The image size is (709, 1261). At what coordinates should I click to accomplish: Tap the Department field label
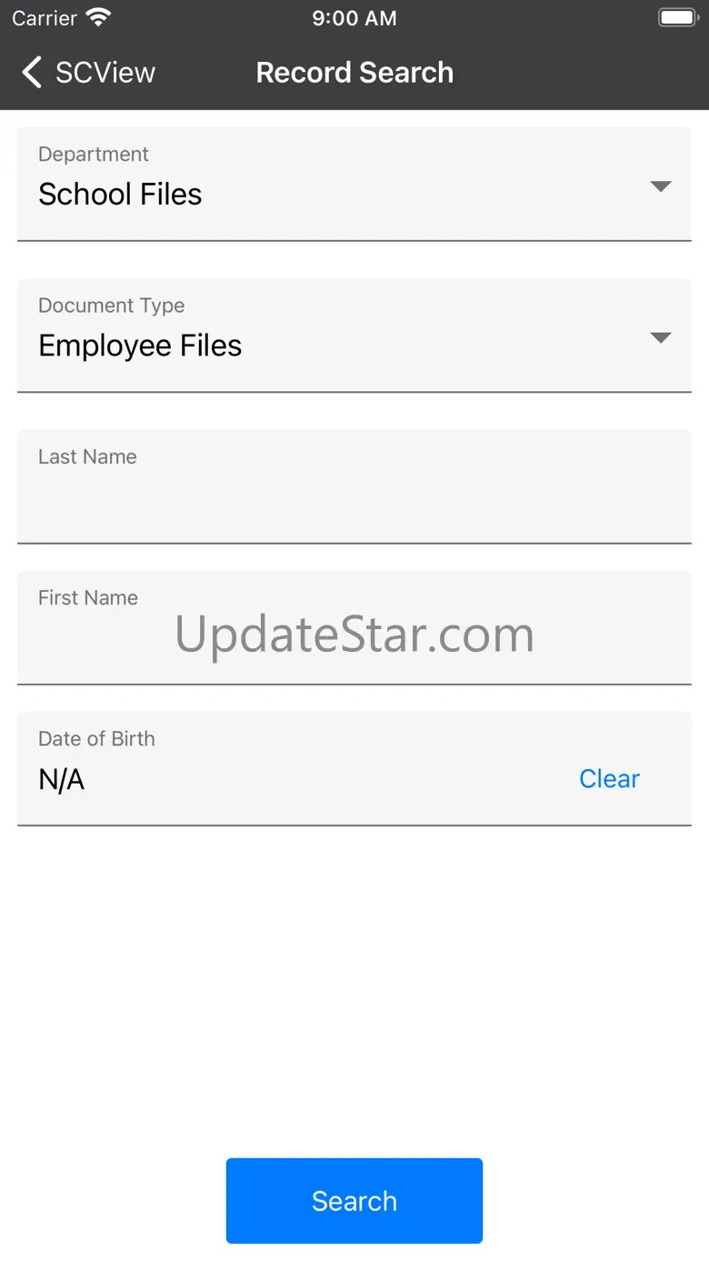tap(94, 155)
